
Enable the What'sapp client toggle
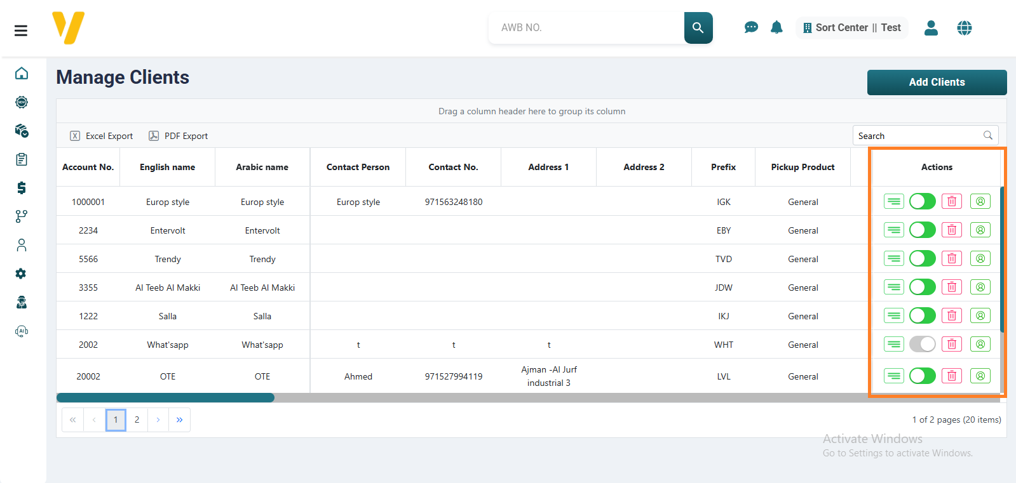pyautogui.click(x=922, y=344)
